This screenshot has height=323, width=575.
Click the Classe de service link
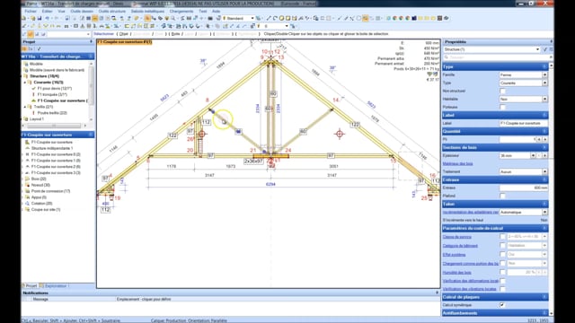coord(457,237)
